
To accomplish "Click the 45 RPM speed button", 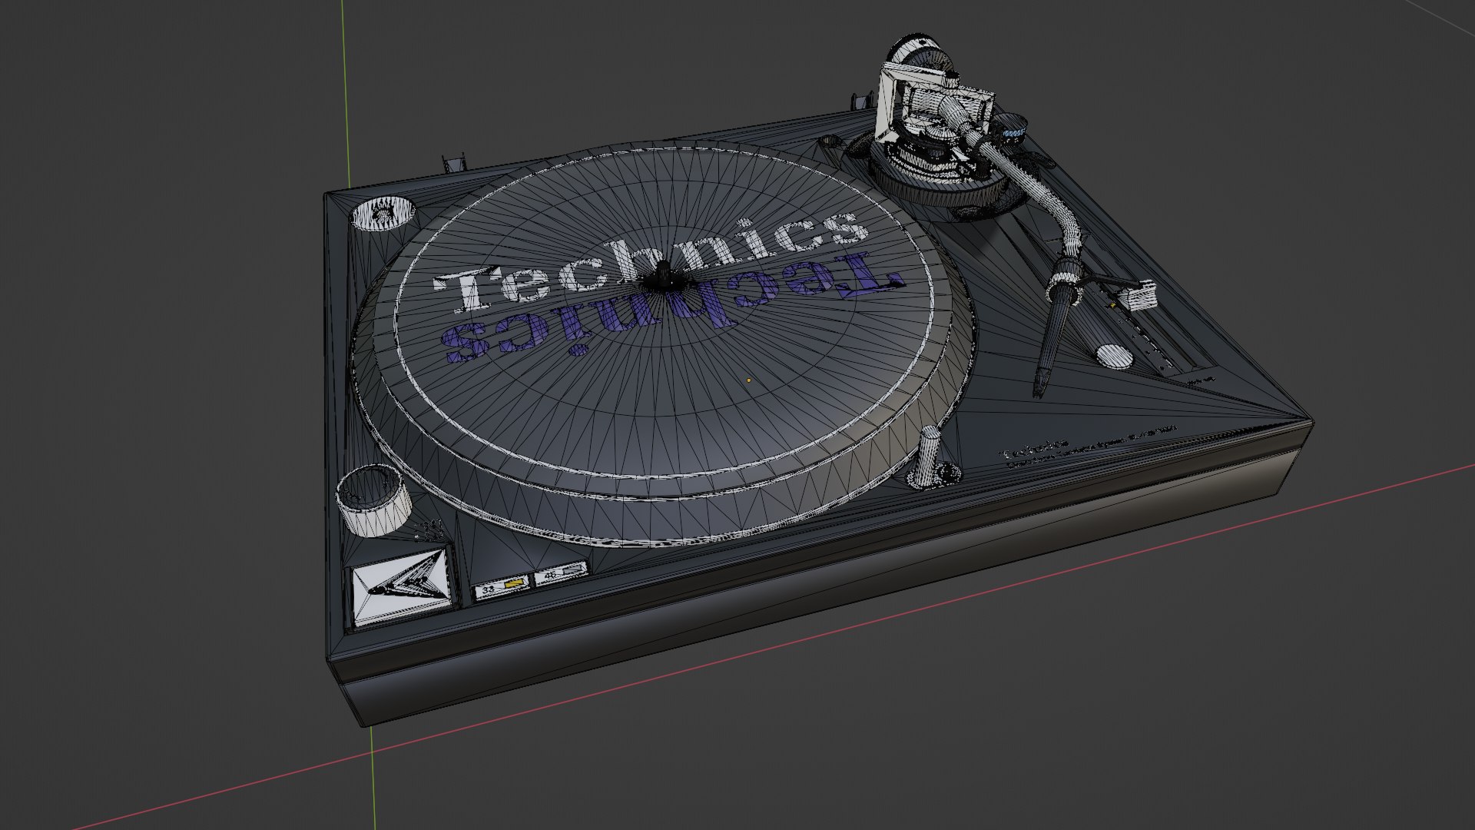I will [561, 574].
